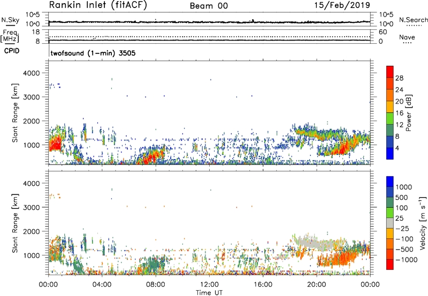428x296 pixels.
Task: Click the "twofsound (1-min) 3505" mode text
Action: 93,53
